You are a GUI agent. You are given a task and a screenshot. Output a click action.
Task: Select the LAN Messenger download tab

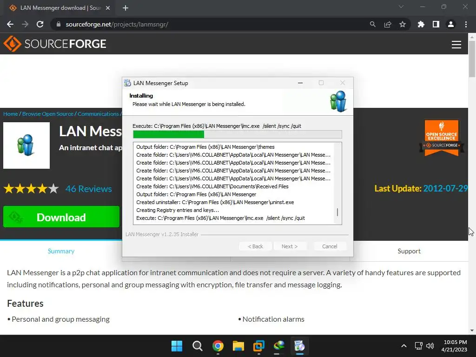60,8
